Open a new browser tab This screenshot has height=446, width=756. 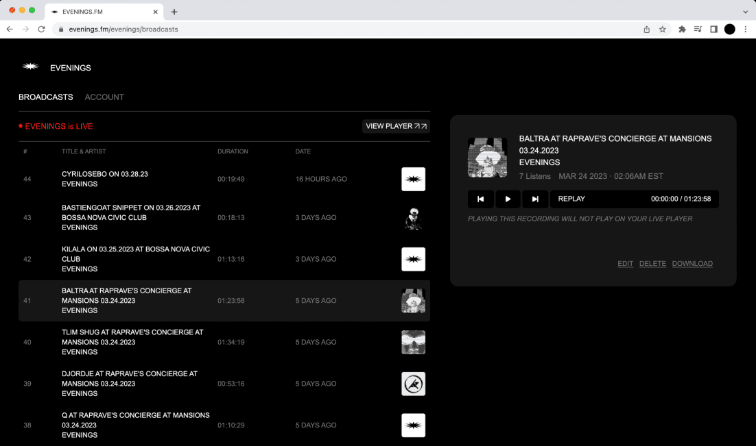pyautogui.click(x=174, y=12)
